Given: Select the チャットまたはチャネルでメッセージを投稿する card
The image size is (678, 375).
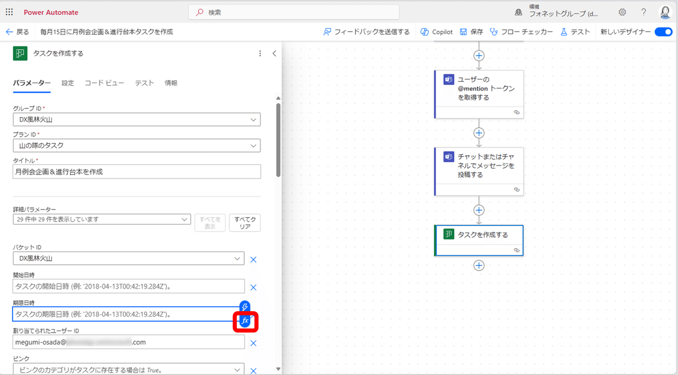Looking at the screenshot, I should pos(479,172).
